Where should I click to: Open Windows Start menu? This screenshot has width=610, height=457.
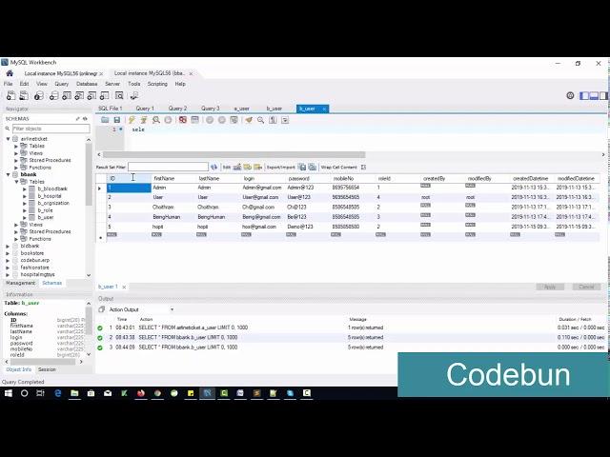(x=9, y=393)
